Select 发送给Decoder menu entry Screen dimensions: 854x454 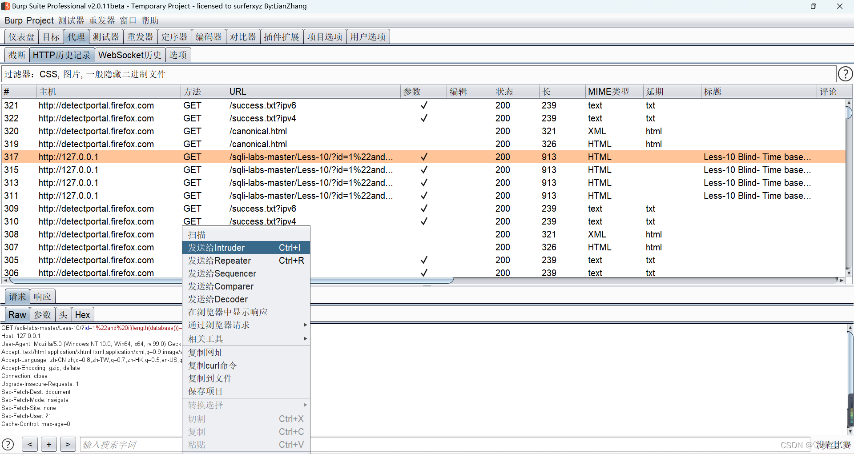(x=246, y=299)
